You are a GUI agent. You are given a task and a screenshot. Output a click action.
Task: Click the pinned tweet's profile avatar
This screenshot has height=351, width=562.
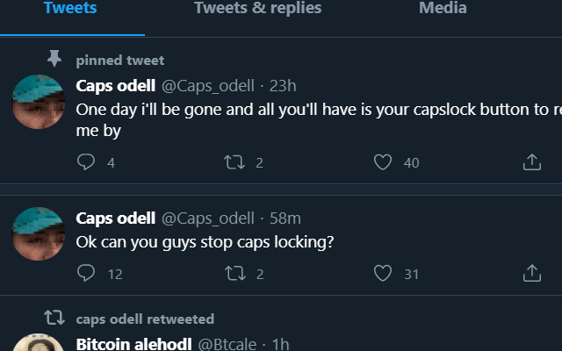39,101
